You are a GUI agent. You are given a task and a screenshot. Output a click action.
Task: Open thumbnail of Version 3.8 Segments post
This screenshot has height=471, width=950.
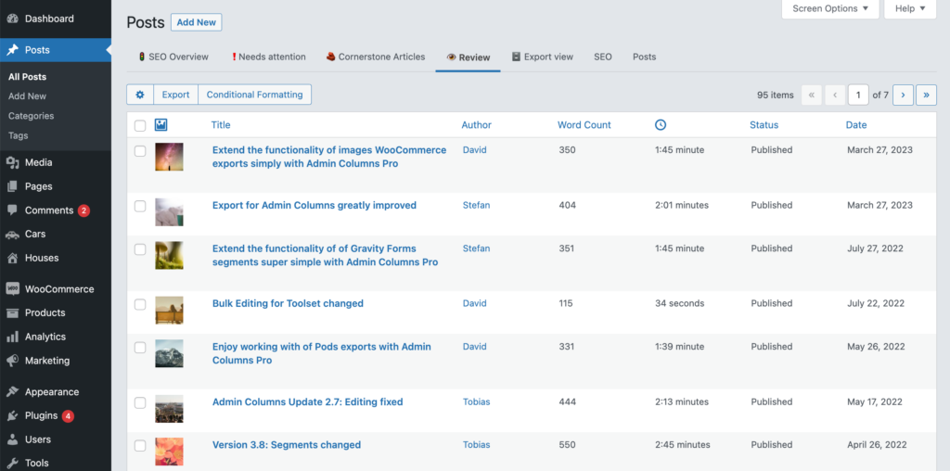[x=169, y=452]
